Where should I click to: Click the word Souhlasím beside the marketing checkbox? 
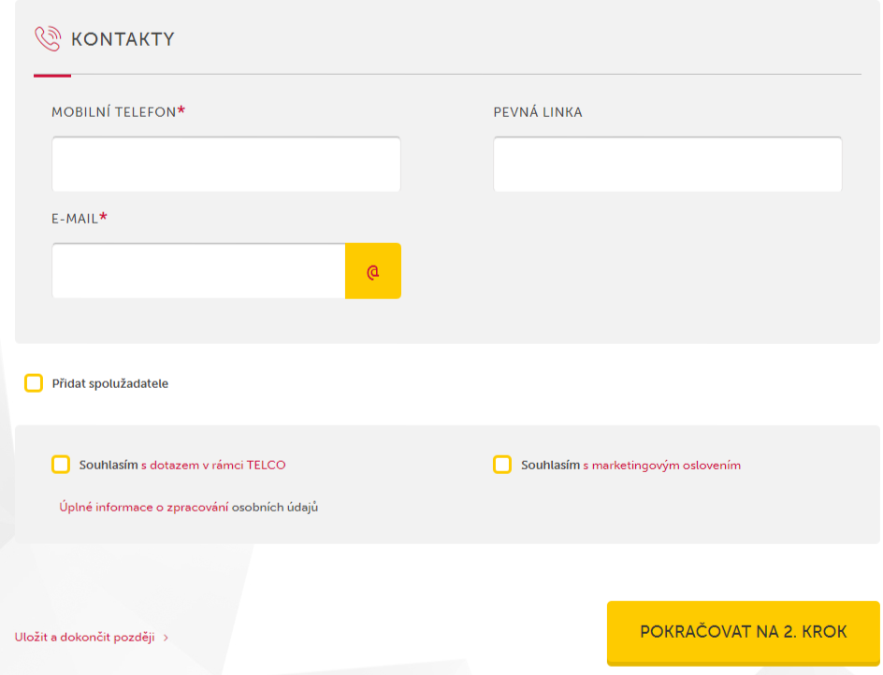pyautogui.click(x=550, y=465)
